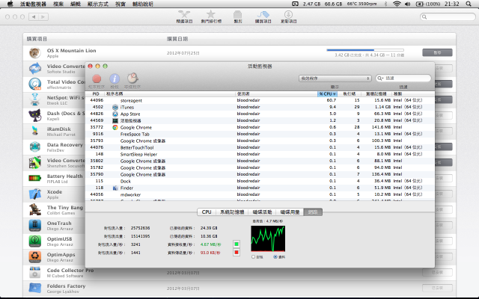This screenshot has width=479, height=299.
Task: Open the Top Charts star icon
Action: 211,14
